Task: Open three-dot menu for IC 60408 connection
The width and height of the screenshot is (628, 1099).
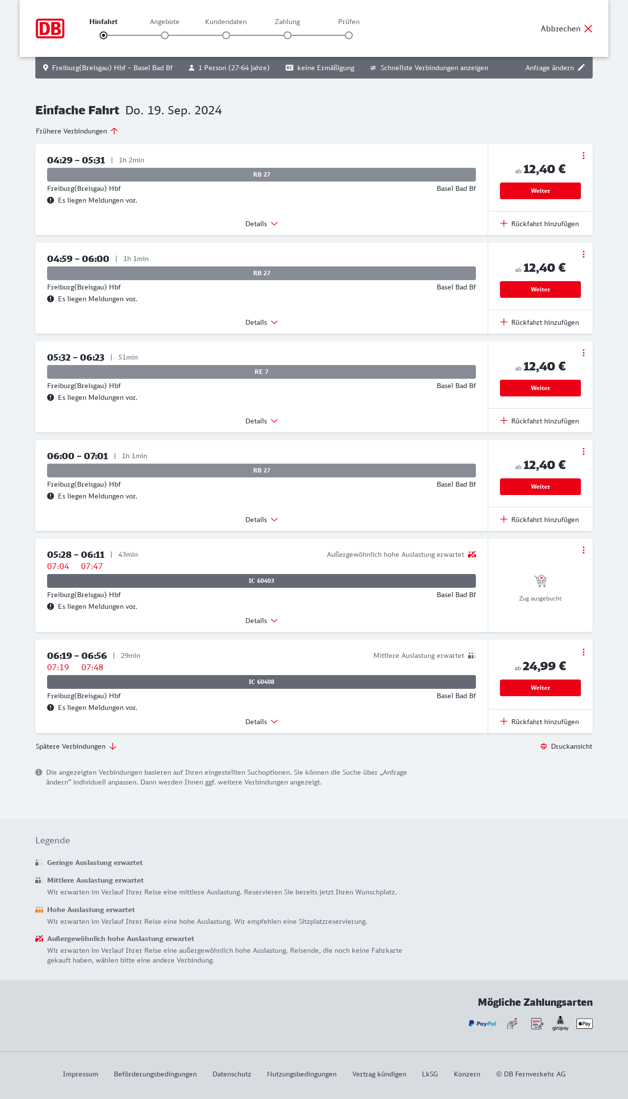Action: (583, 652)
